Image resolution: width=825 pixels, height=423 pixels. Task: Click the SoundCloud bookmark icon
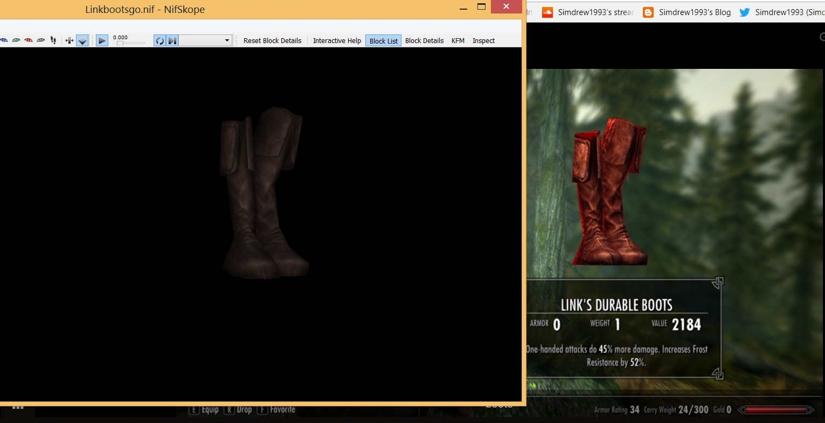[x=547, y=12]
